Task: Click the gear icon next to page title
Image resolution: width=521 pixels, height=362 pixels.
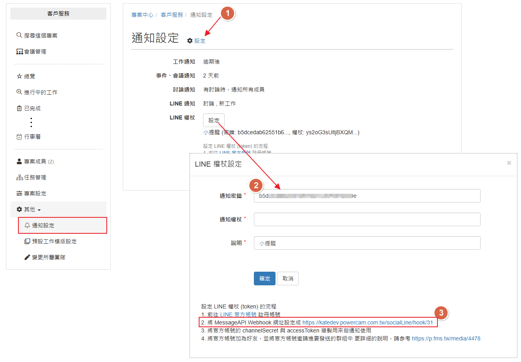Action: coord(190,41)
